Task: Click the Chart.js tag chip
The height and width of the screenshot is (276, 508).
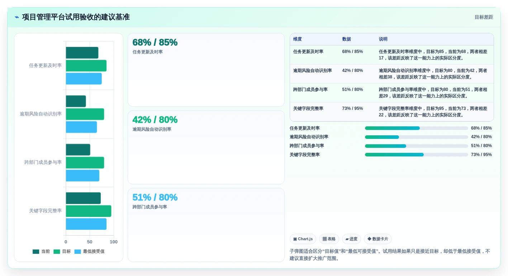Action: [x=303, y=239]
